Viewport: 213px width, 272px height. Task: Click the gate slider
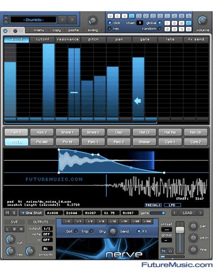[158, 213]
